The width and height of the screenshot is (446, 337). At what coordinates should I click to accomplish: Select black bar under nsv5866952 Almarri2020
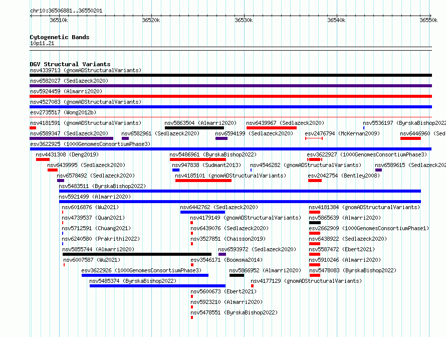[x=237, y=275]
